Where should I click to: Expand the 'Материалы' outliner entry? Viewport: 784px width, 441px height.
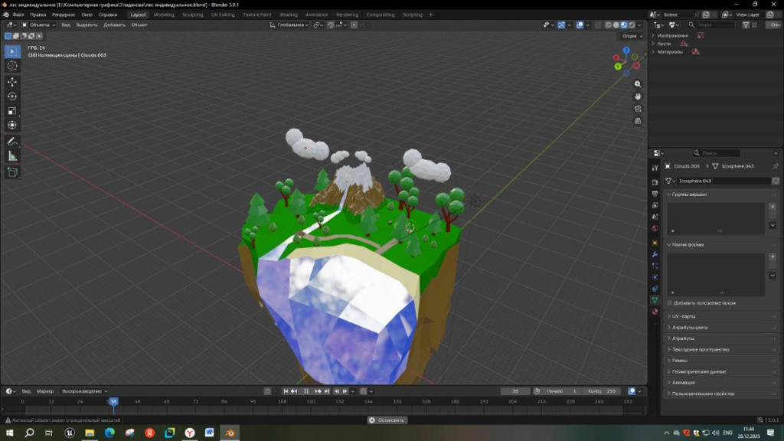pos(653,52)
